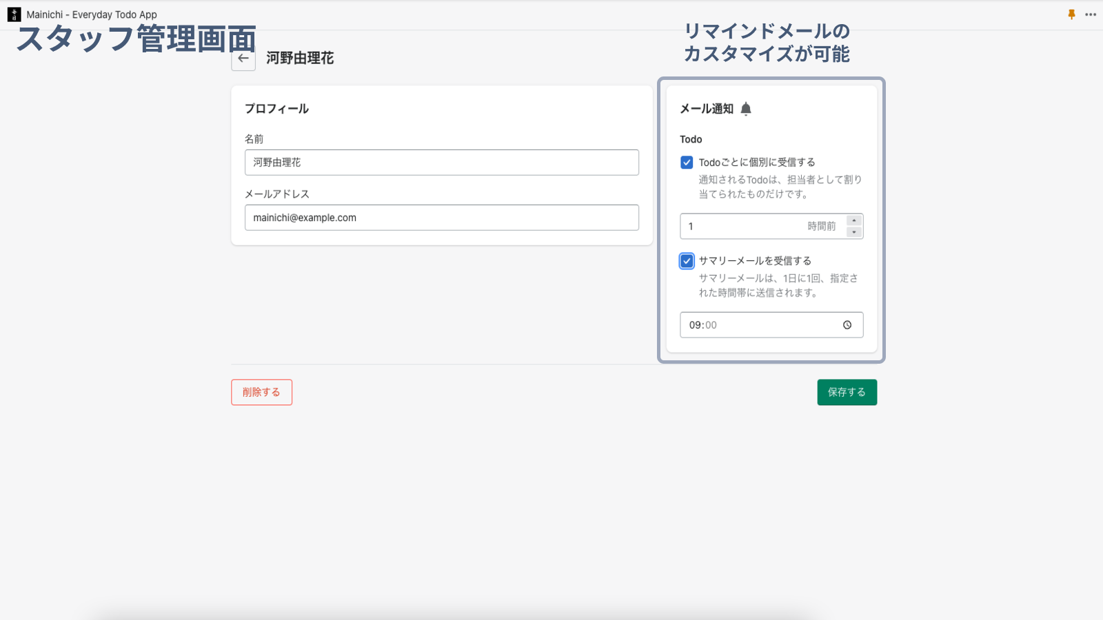The image size is (1103, 620).
Task: Click the 削除する button
Action: pos(262,393)
